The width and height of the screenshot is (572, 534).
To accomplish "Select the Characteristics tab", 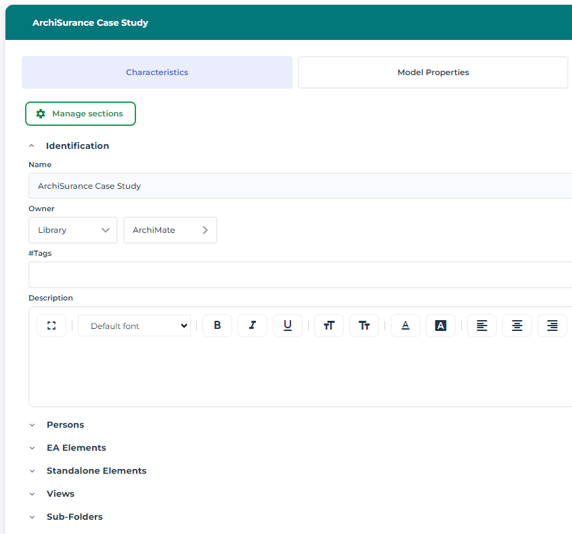I will tap(157, 72).
